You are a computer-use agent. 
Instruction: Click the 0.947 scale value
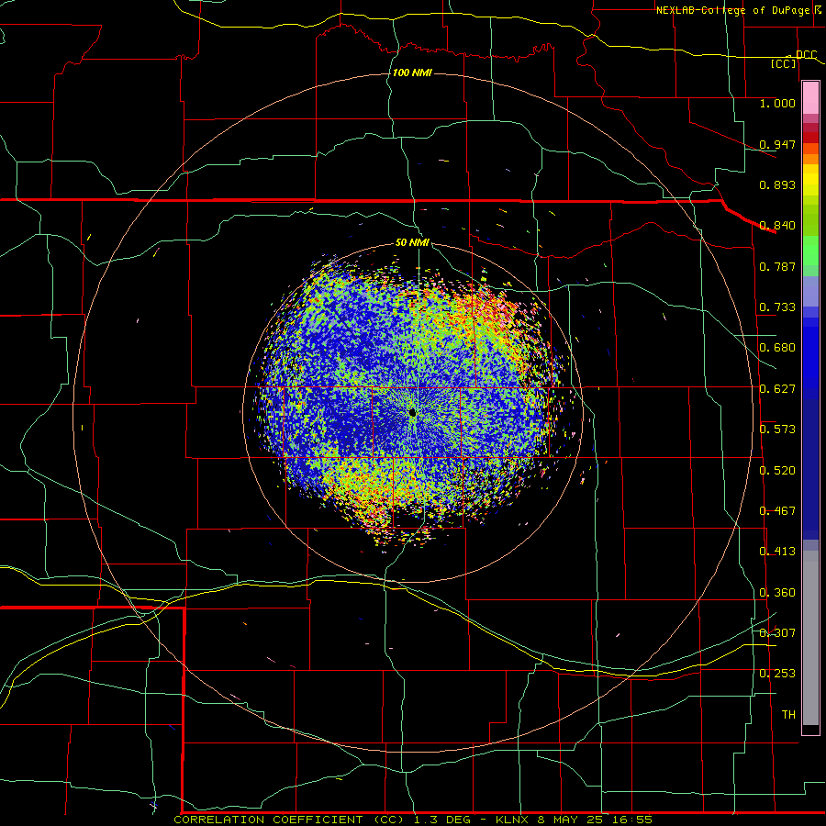click(777, 144)
